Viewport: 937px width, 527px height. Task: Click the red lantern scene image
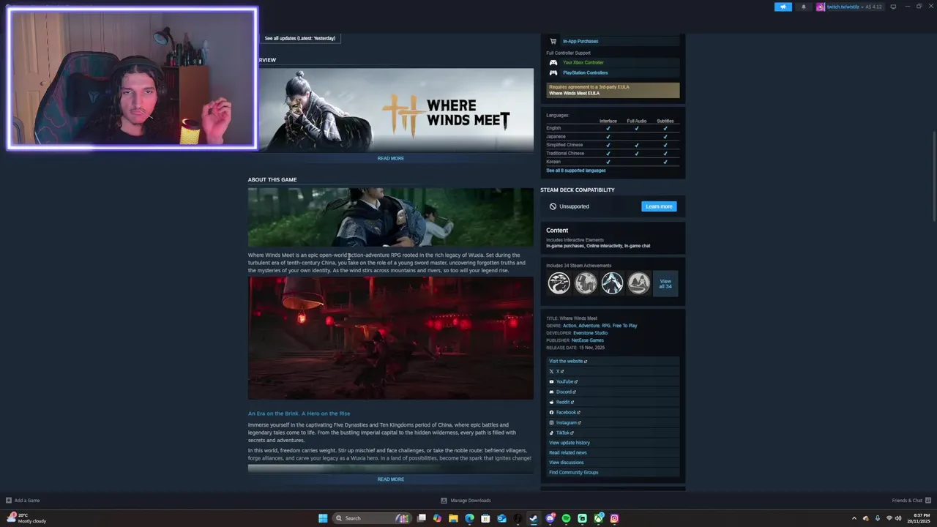[x=391, y=338]
